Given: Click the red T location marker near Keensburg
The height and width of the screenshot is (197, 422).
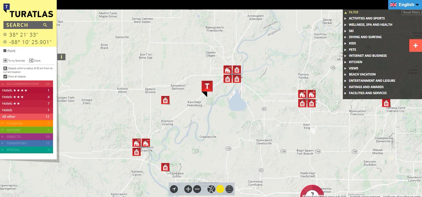Looking at the screenshot, I should (x=207, y=88).
